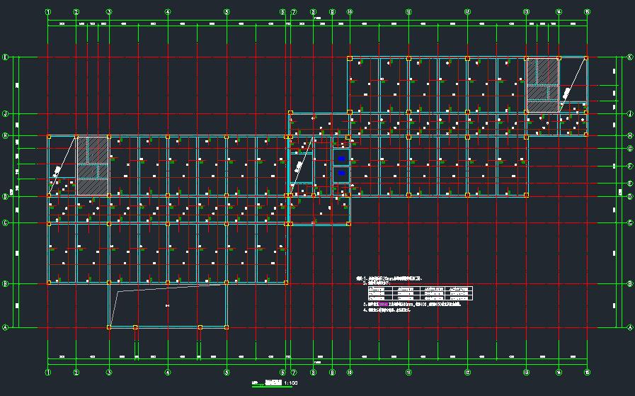Click top grid bubble number 15

click(x=587, y=12)
